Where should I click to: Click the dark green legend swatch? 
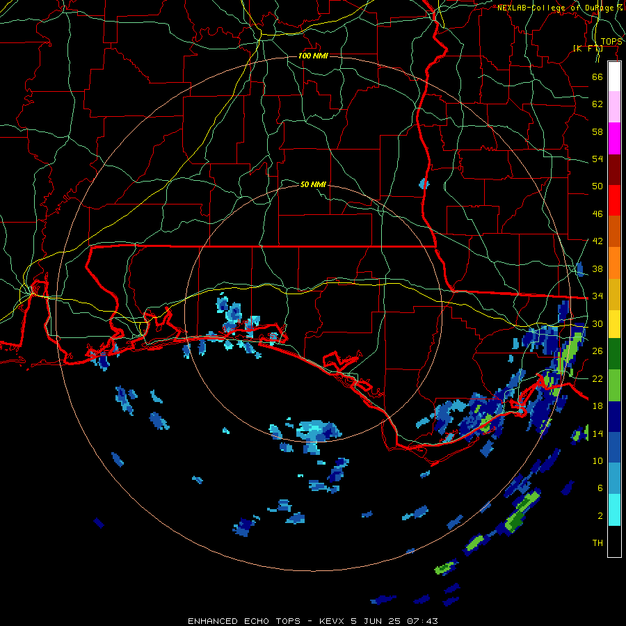(614, 354)
